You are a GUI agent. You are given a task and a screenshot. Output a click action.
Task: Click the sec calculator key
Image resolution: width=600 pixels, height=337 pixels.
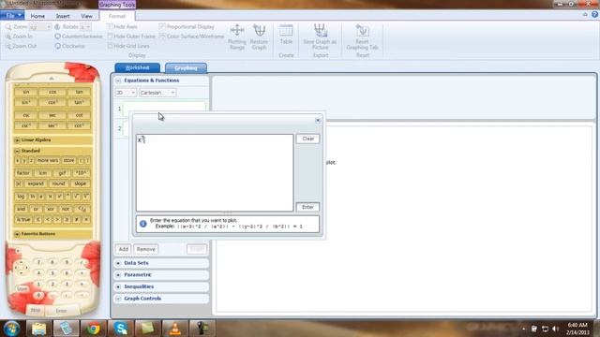click(52, 115)
